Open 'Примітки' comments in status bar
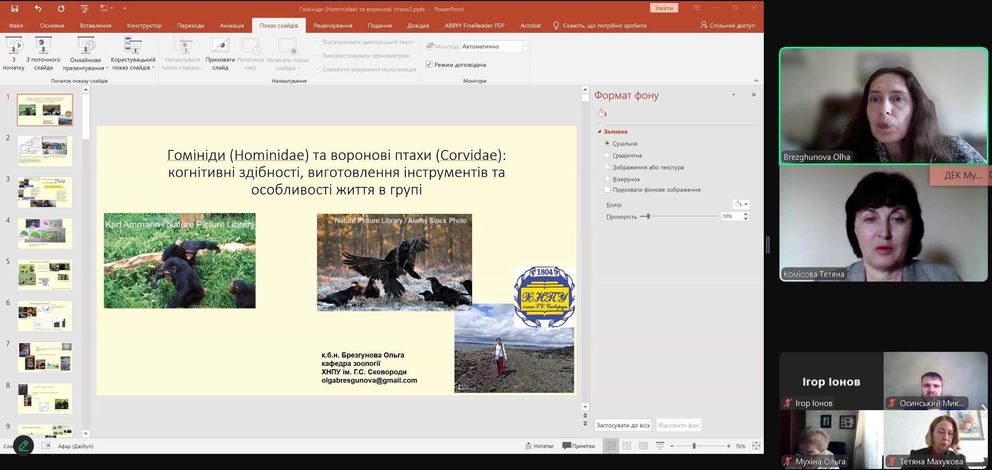Viewport: 992px width, 470px height. [x=579, y=446]
